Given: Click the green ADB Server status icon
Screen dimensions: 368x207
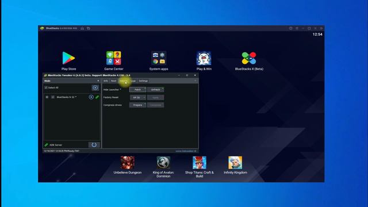Looking at the screenshot, I should pyautogui.click(x=46, y=145).
